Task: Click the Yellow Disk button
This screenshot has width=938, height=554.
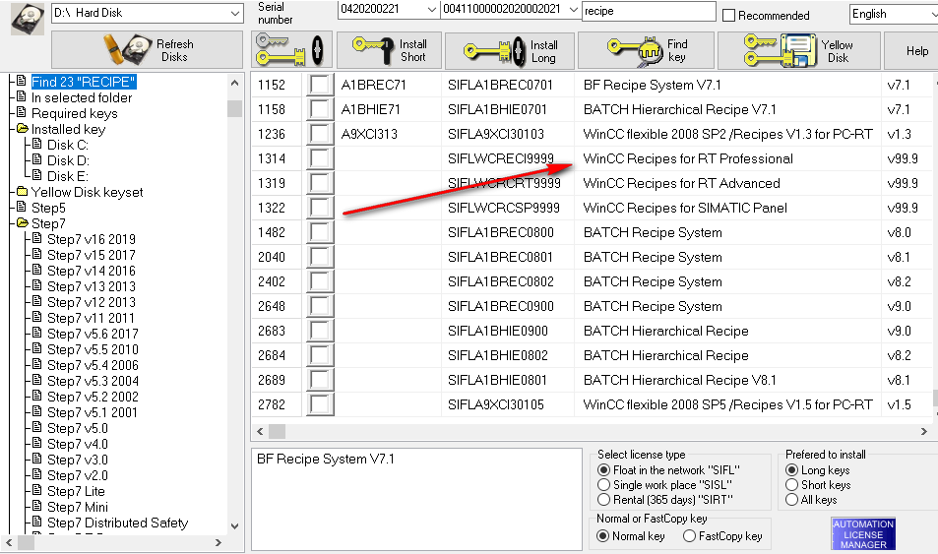Action: point(798,51)
